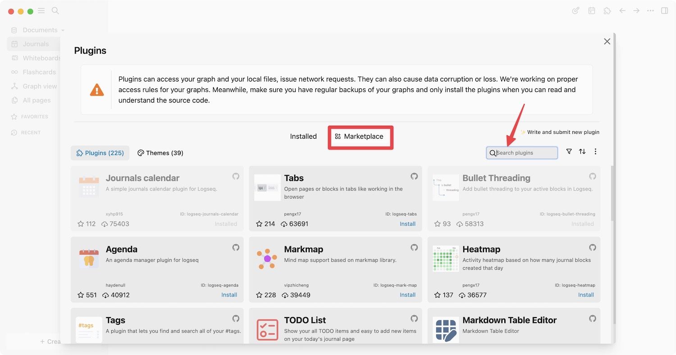This screenshot has width=676, height=355.
Task: Install the Markmap plugin
Action: [x=407, y=295]
